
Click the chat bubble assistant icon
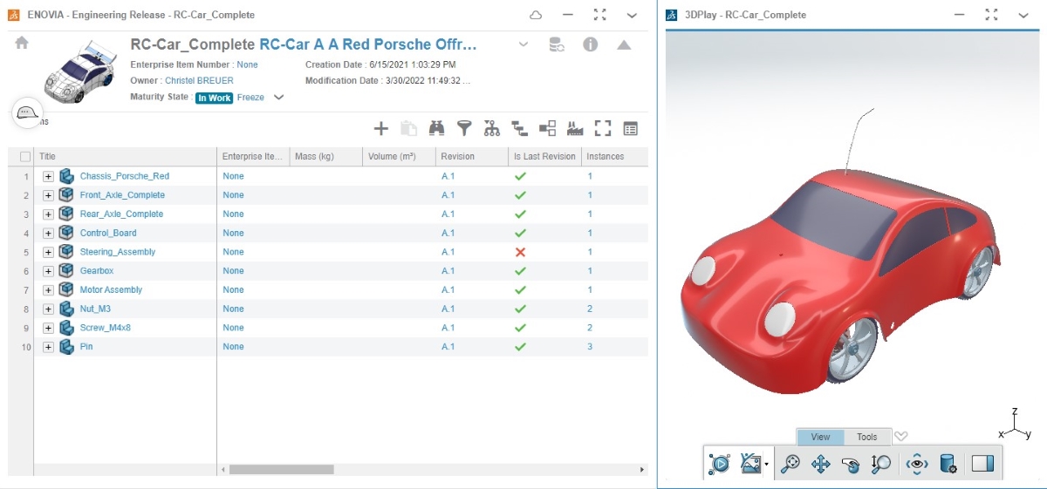[28, 112]
